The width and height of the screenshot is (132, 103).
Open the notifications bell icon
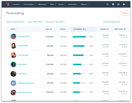tap(124, 4)
